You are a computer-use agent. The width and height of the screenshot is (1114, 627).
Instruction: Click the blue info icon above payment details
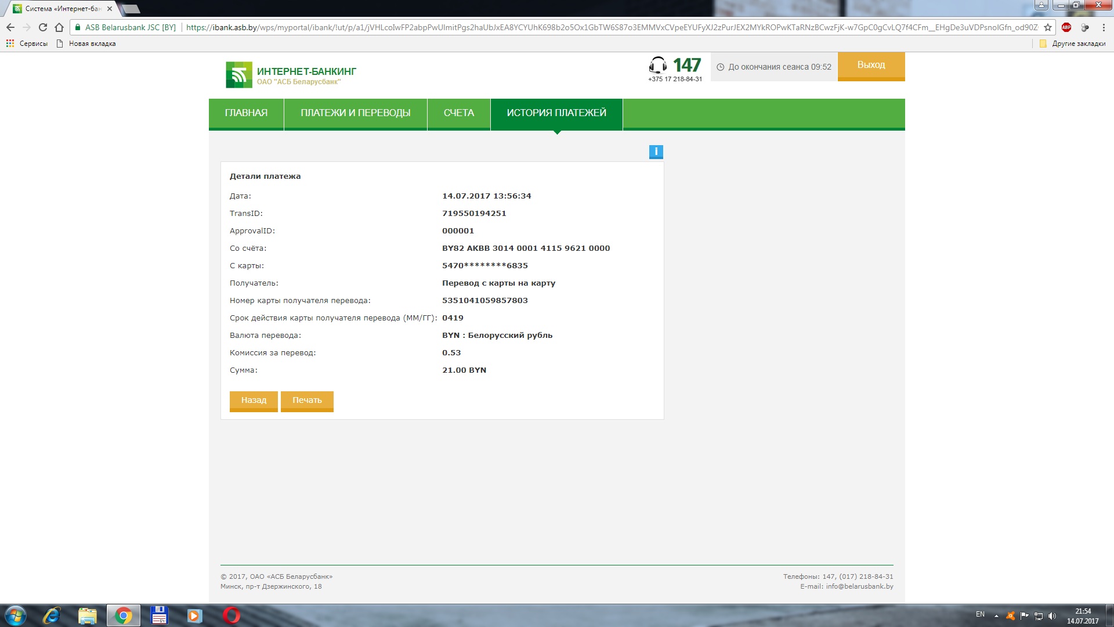(x=656, y=152)
